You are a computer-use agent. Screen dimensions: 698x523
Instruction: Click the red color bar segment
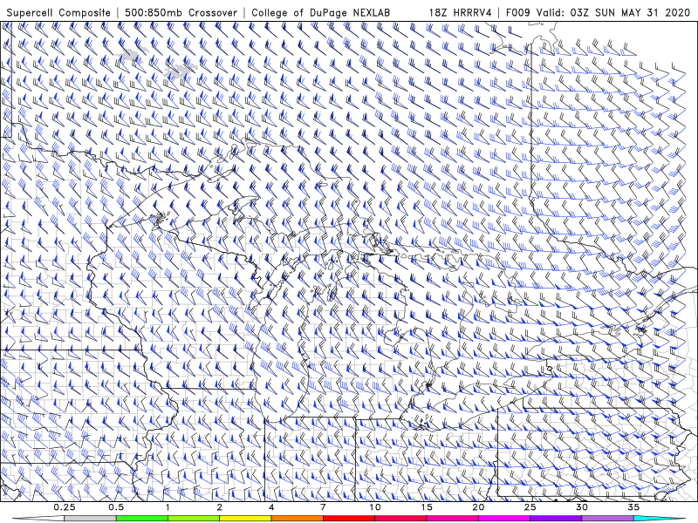tap(349, 519)
